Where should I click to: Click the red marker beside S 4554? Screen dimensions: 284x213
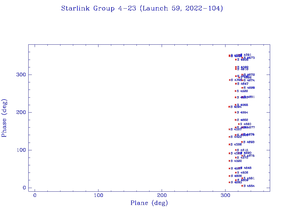(x=236, y=112)
